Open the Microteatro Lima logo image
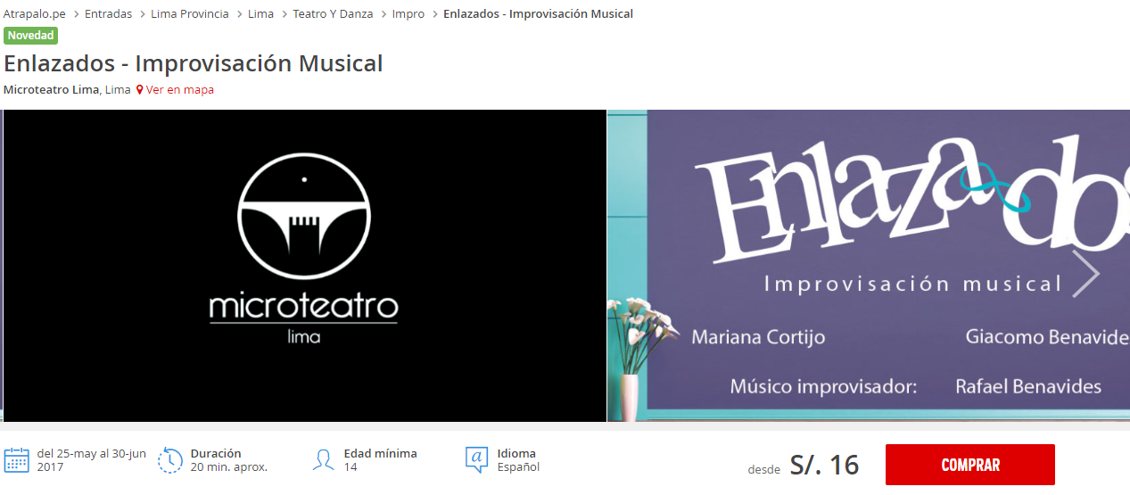1130x495 pixels. click(x=304, y=265)
